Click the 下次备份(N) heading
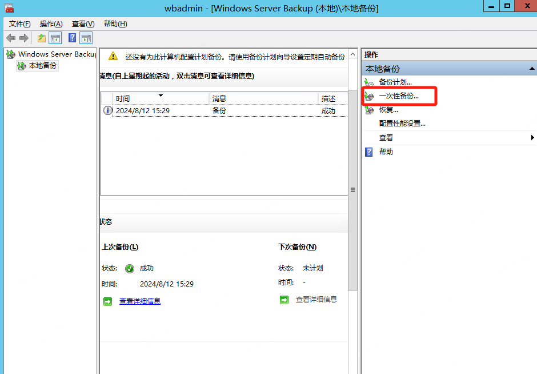This screenshot has height=374, width=537. click(297, 247)
